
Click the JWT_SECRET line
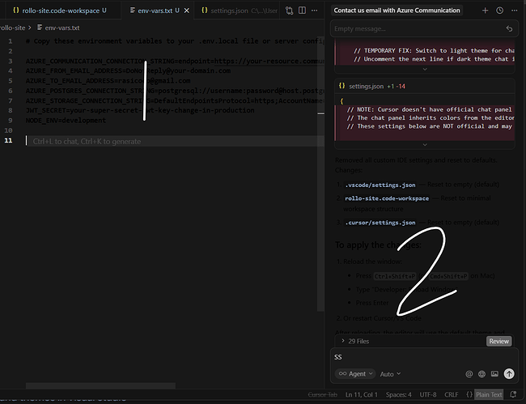pos(140,110)
